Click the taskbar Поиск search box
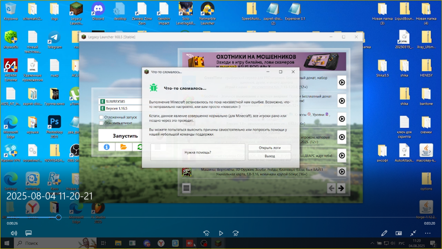The width and height of the screenshot is (442, 249). click(x=56, y=243)
